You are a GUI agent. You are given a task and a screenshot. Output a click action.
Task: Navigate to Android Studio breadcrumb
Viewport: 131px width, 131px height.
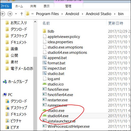[x=99, y=14]
